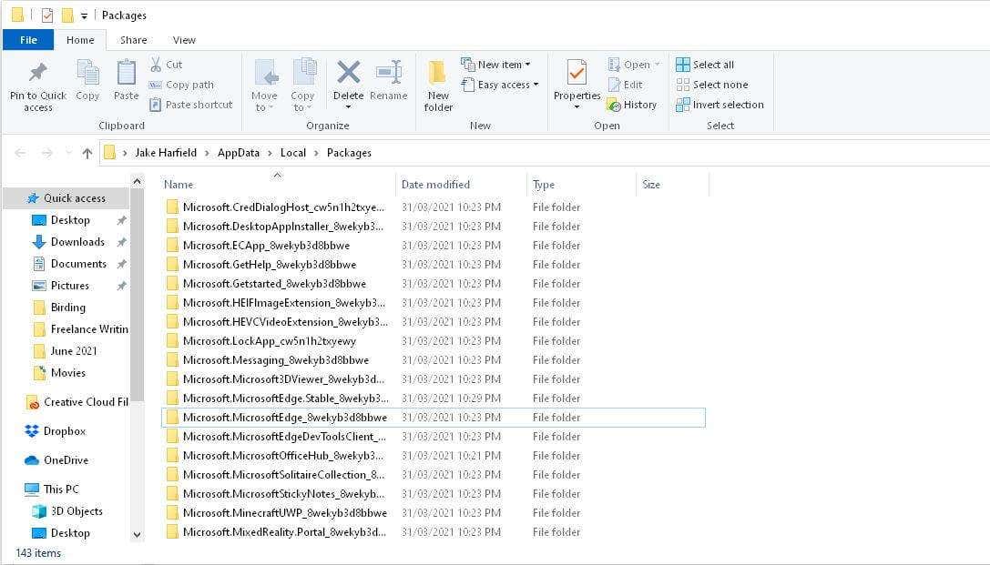Click Jake Harfield in address bar

166,153
